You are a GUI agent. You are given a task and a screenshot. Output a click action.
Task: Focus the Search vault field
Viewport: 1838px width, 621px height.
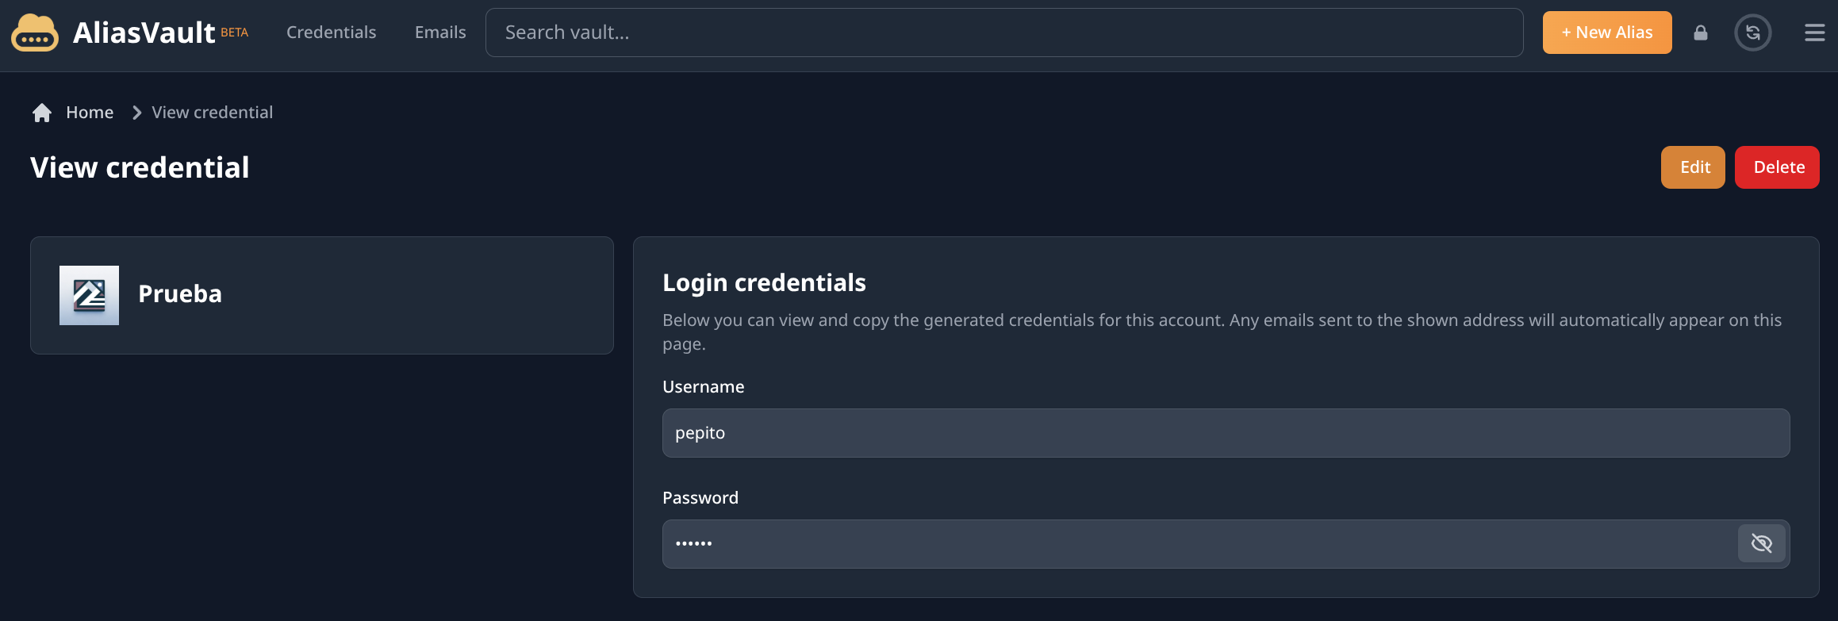(1003, 33)
